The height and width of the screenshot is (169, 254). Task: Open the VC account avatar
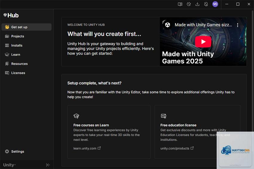tap(215, 4)
